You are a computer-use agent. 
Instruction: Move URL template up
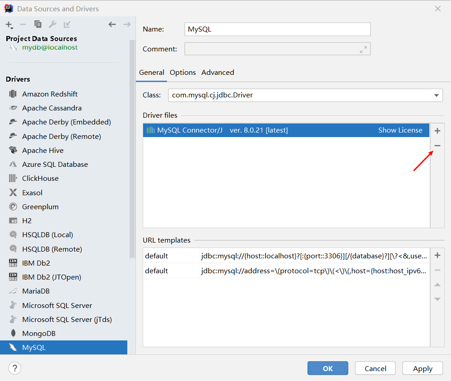coord(437,285)
